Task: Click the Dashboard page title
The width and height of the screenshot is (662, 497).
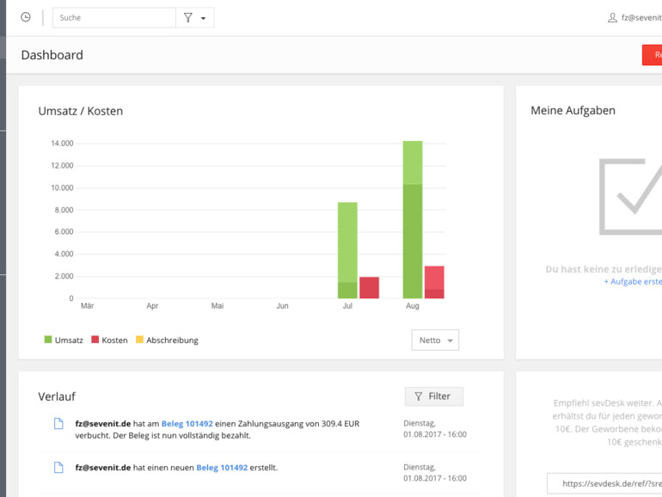Action: (x=52, y=55)
